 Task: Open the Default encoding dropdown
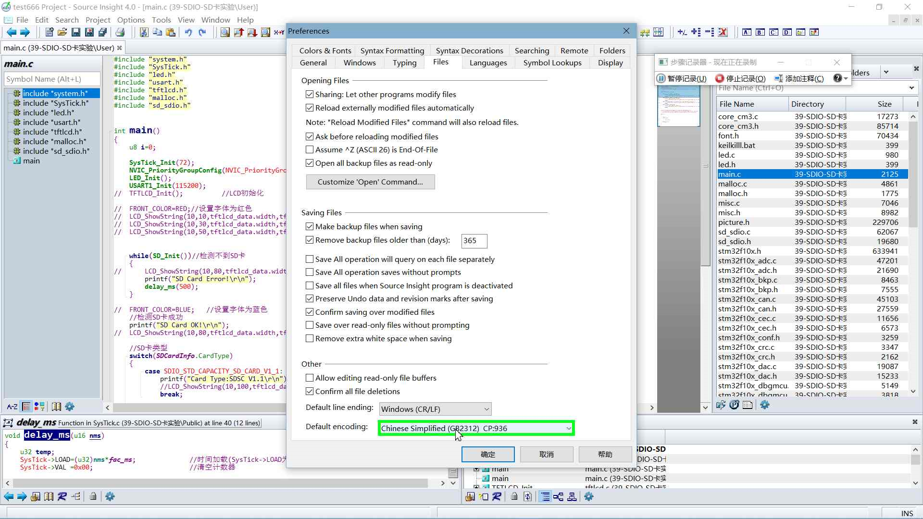click(x=476, y=428)
